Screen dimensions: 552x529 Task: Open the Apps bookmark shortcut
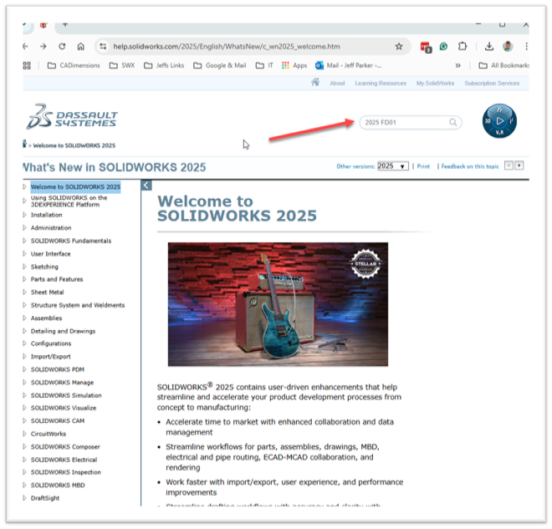coord(294,65)
